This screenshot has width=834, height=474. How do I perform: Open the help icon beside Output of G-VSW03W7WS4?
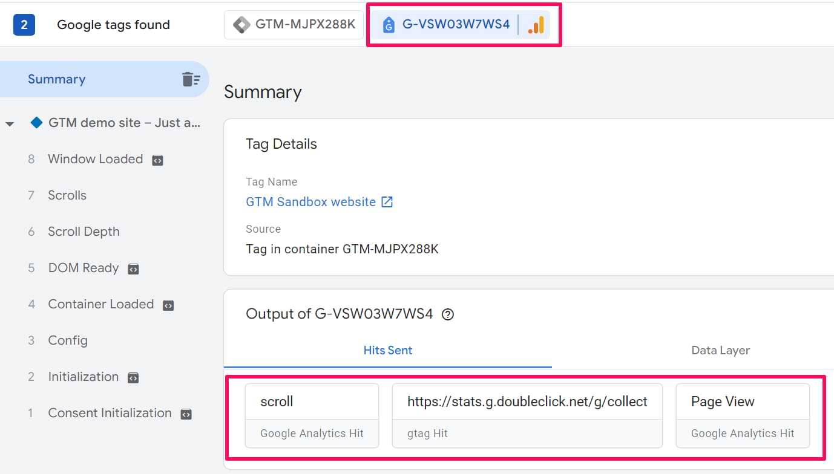click(448, 314)
